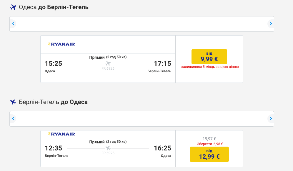
Task: Click the 15:25 departure time from Одеса
Action: click(54, 63)
